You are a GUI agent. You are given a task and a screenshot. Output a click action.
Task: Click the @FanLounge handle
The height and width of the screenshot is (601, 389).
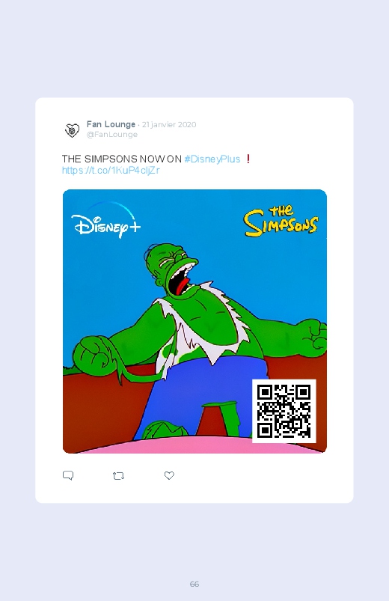(112, 135)
